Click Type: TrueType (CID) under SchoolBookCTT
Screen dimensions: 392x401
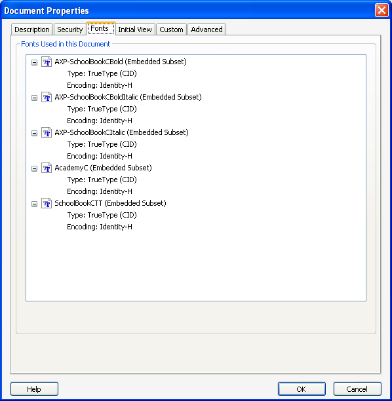point(102,215)
